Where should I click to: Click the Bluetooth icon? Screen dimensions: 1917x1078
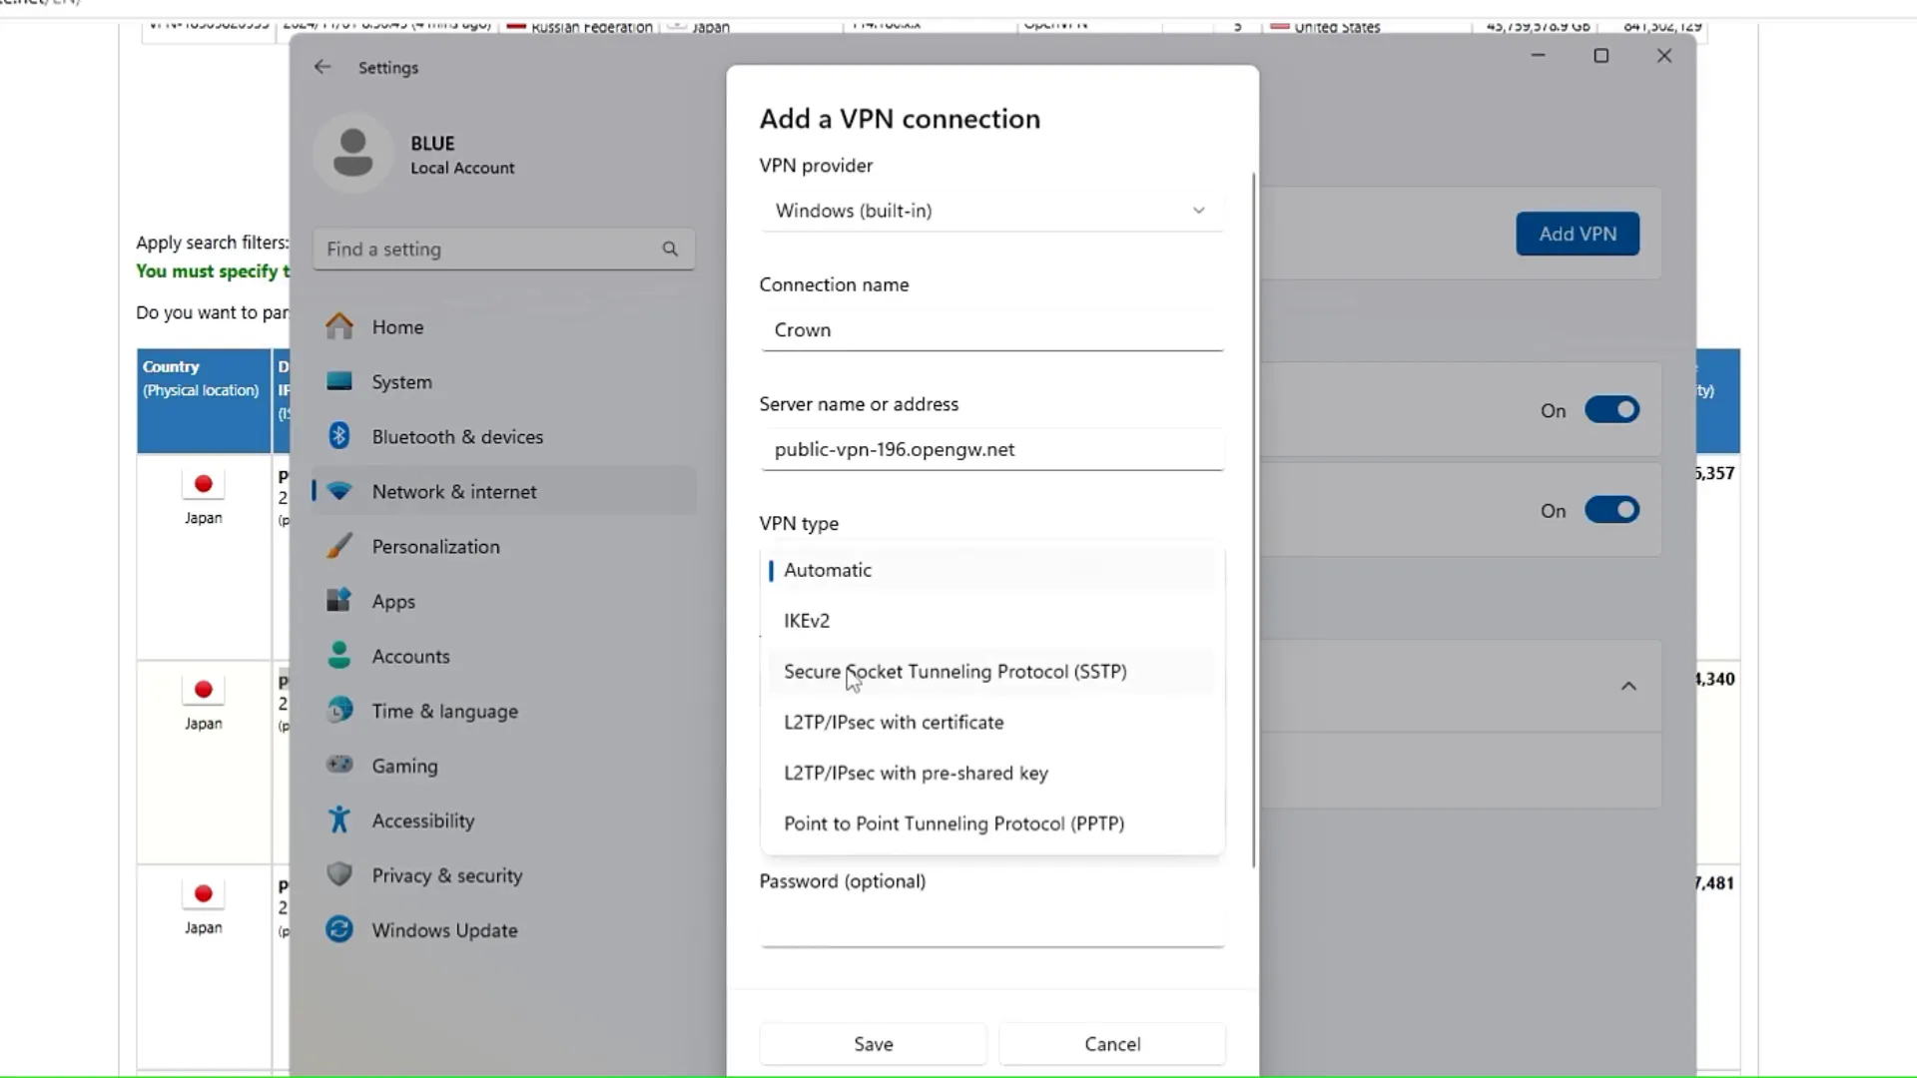(x=339, y=436)
